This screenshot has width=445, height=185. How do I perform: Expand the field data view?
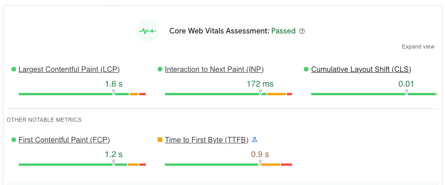click(x=418, y=47)
